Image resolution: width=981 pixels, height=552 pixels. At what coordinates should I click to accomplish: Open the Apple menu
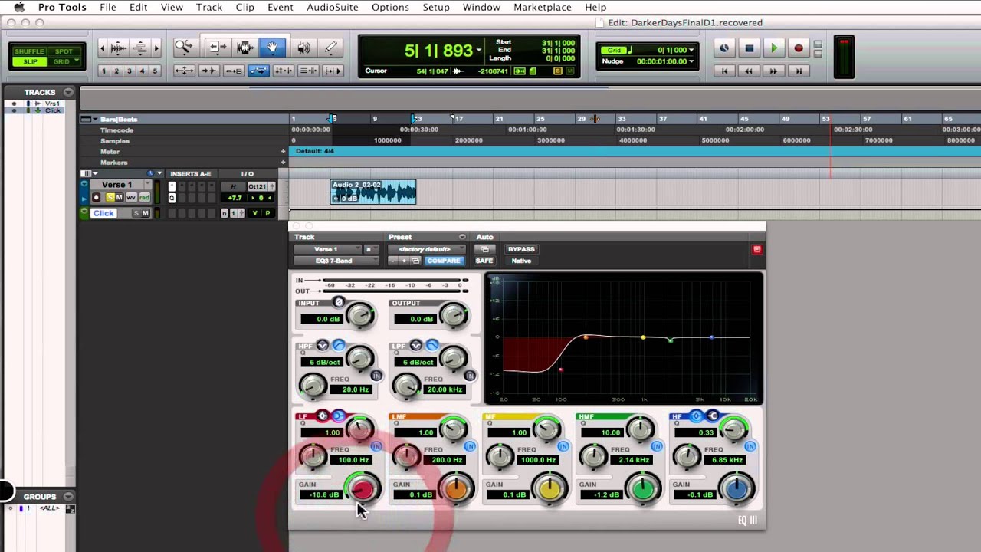[x=19, y=8]
